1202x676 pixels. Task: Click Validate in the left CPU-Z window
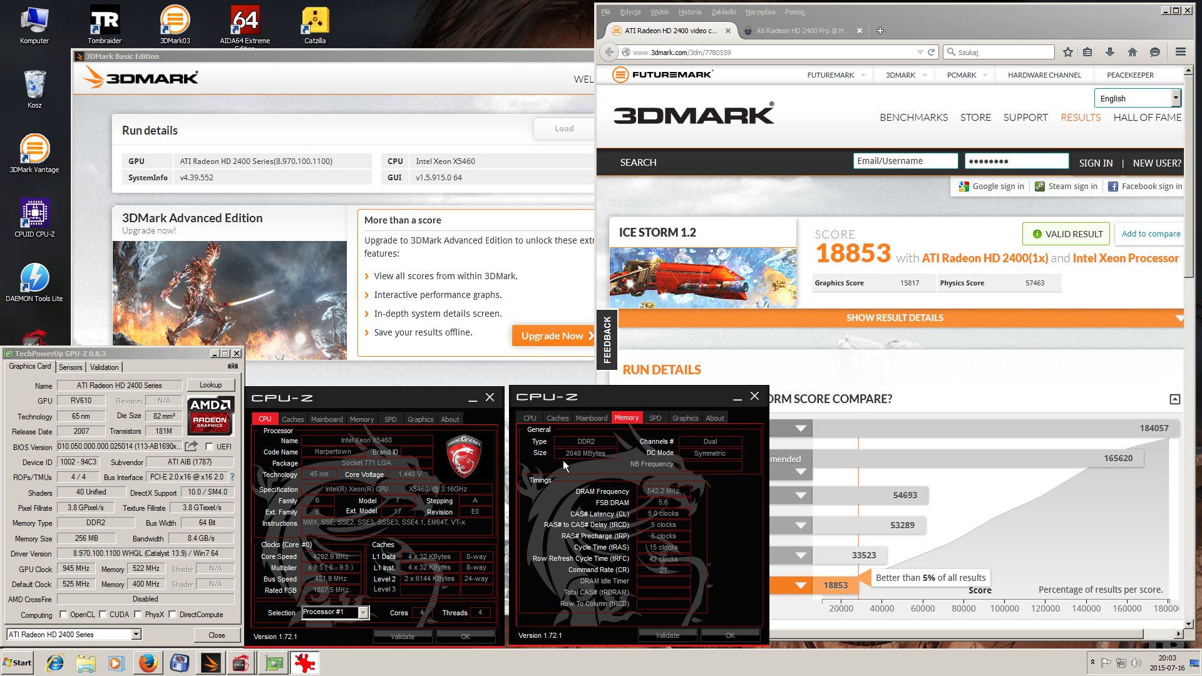403,636
